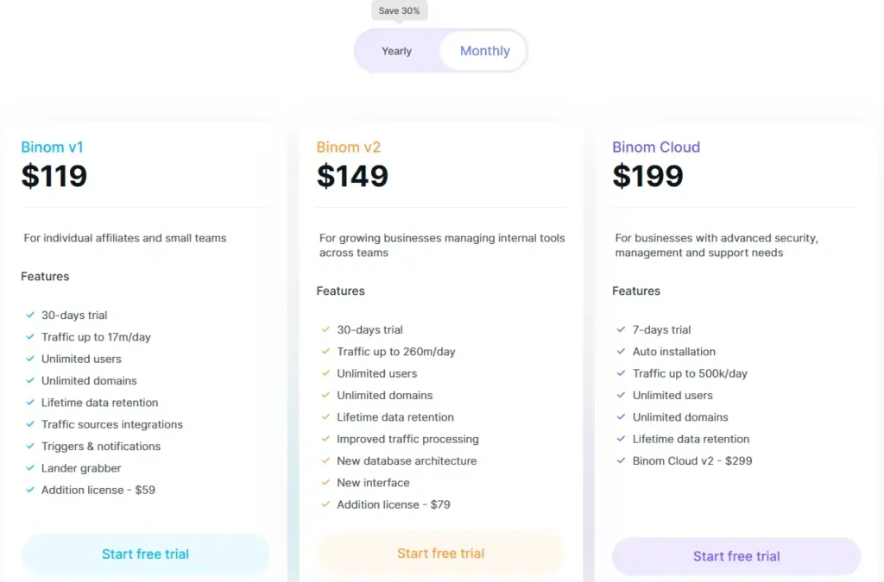
Task: Click checkmark beside "Traffic up to 500k/day"
Action: [x=621, y=373]
